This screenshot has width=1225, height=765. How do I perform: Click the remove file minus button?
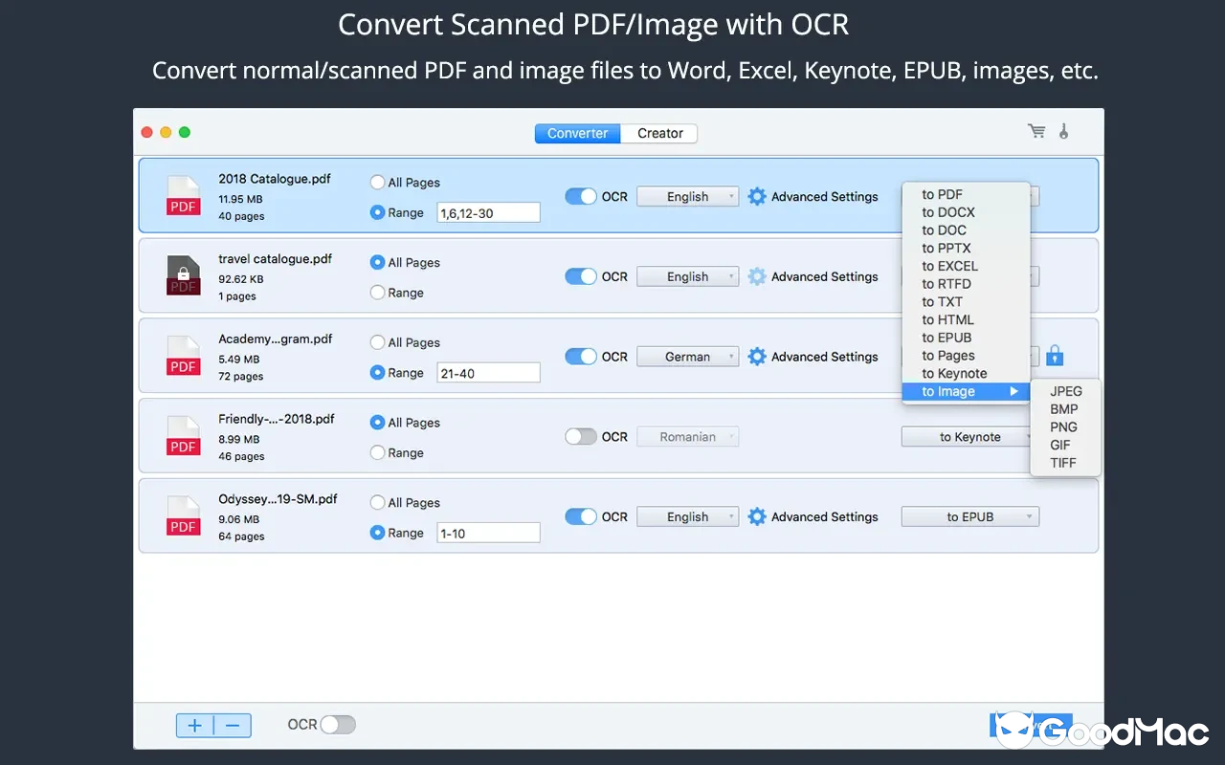[x=232, y=725]
